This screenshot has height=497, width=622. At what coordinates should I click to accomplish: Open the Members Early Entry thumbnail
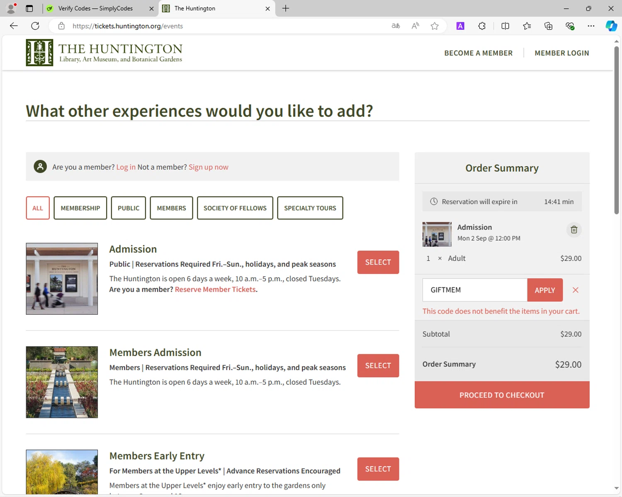point(62,472)
